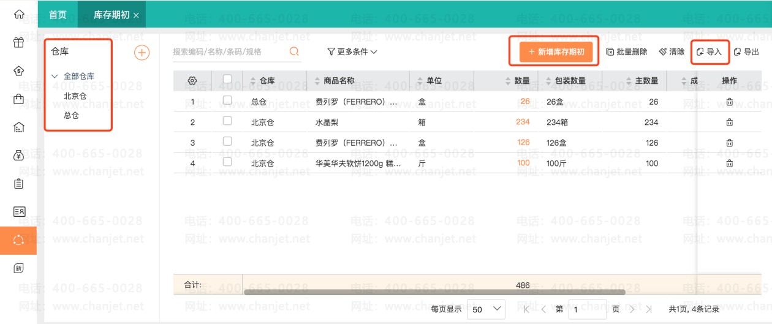Open the clipboard report sidebar icon
The image size is (772, 324).
point(19,183)
